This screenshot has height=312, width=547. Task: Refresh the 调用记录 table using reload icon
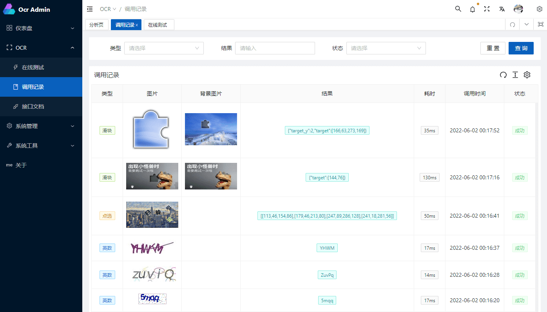(x=503, y=75)
